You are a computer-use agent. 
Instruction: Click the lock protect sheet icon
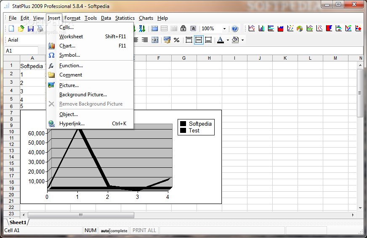click(183, 29)
